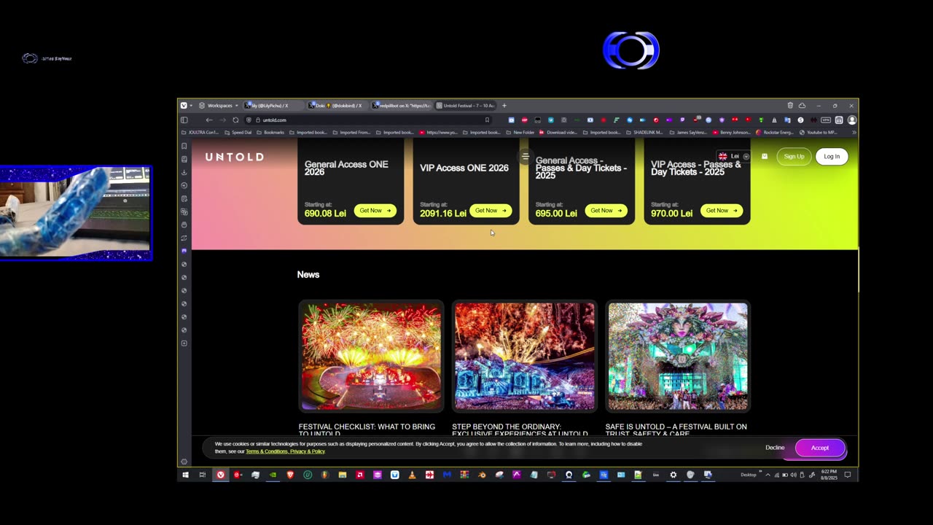Viewport: 933px width, 525px height.
Task: Get Now for VIP Access ONE 2026
Action: [491, 211]
